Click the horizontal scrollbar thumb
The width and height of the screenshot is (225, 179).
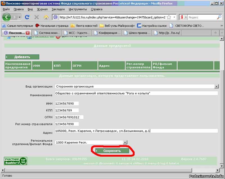[x=99, y=170]
